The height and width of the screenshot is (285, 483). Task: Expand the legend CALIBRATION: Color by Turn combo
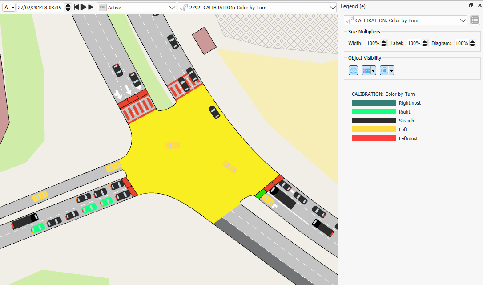463,20
